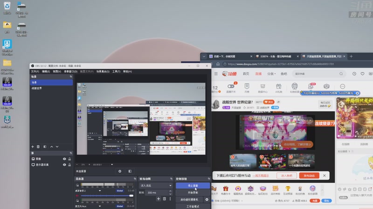This screenshot has height=209, width=373.
Task: Open Douyu hamburger menu
Action: coord(216,74)
